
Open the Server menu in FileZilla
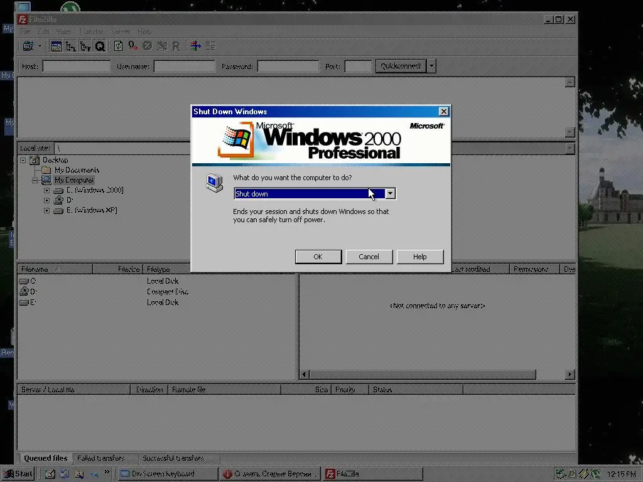[121, 31]
